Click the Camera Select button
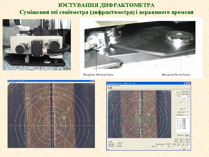 click(185, 91)
